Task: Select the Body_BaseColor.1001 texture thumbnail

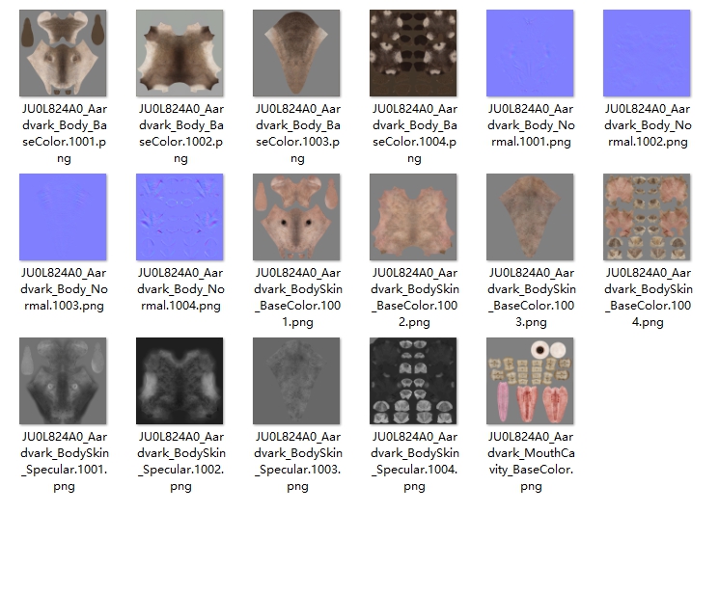Action: (63, 53)
